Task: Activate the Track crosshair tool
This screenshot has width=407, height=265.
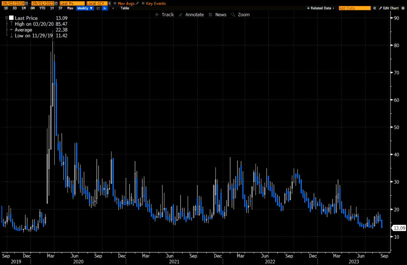Action: click(164, 15)
